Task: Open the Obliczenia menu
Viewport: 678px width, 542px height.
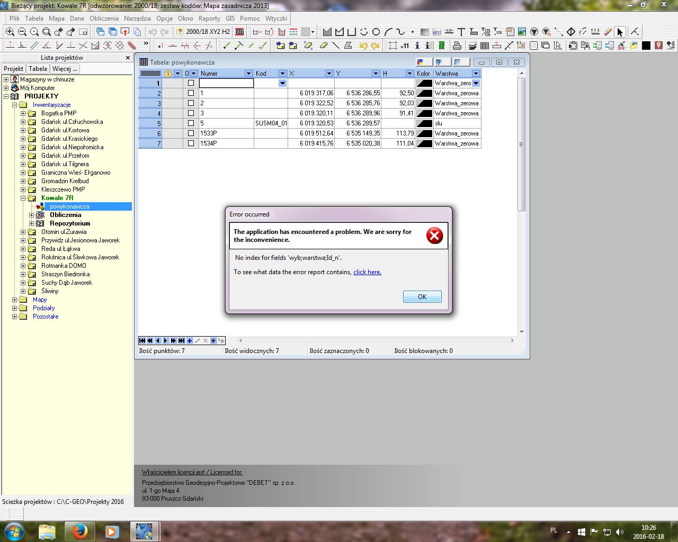Action: pos(104,19)
